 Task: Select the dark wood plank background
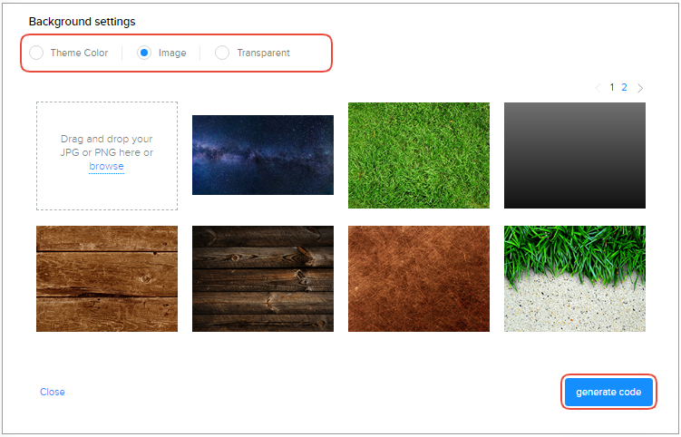263,278
